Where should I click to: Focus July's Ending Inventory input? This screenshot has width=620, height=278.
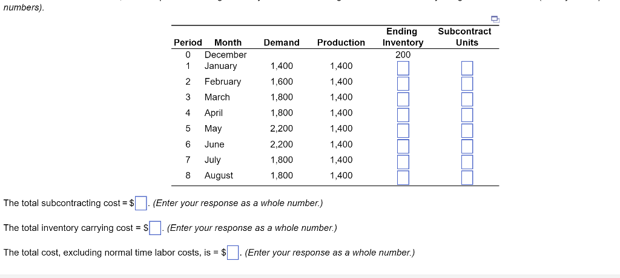(x=403, y=161)
